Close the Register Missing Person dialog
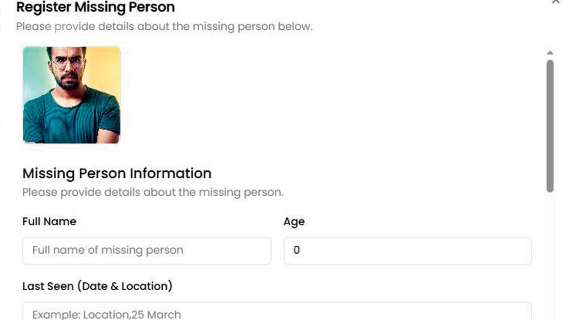This screenshot has height=320, width=569. coord(556,2)
